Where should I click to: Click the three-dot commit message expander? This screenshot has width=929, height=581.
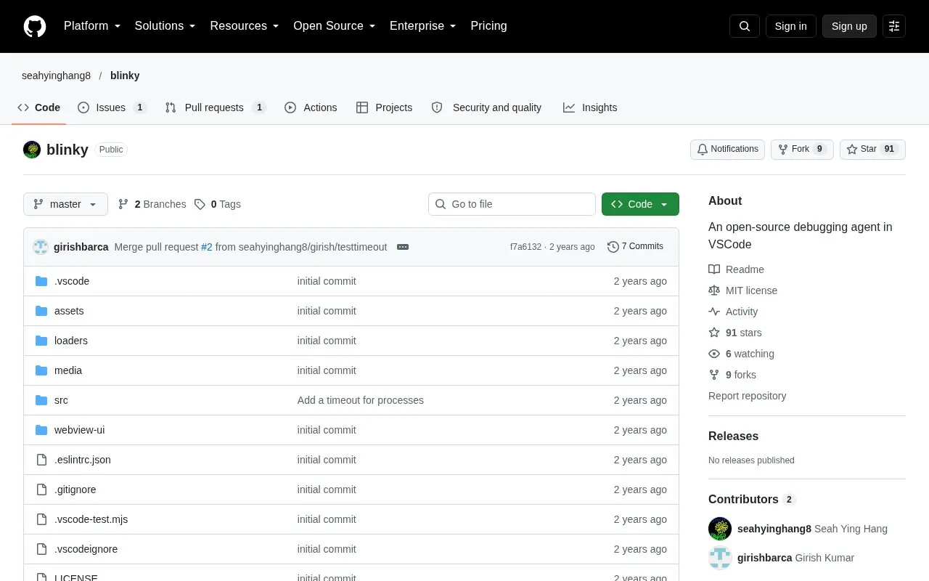[403, 247]
